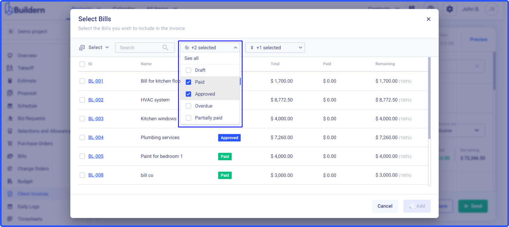Check the select-all checkbox in table header

pos(82,64)
